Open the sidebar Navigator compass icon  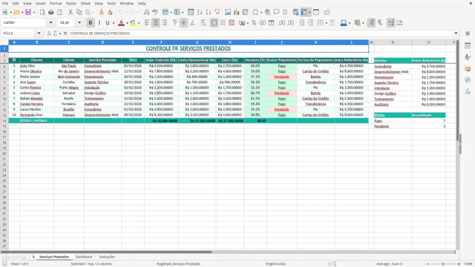tap(468, 80)
